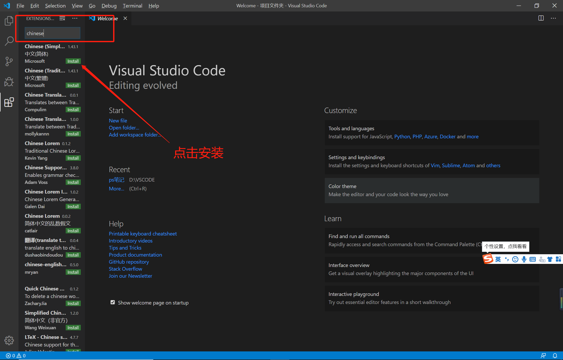Open the notifications bell in status bar

[x=555, y=356]
